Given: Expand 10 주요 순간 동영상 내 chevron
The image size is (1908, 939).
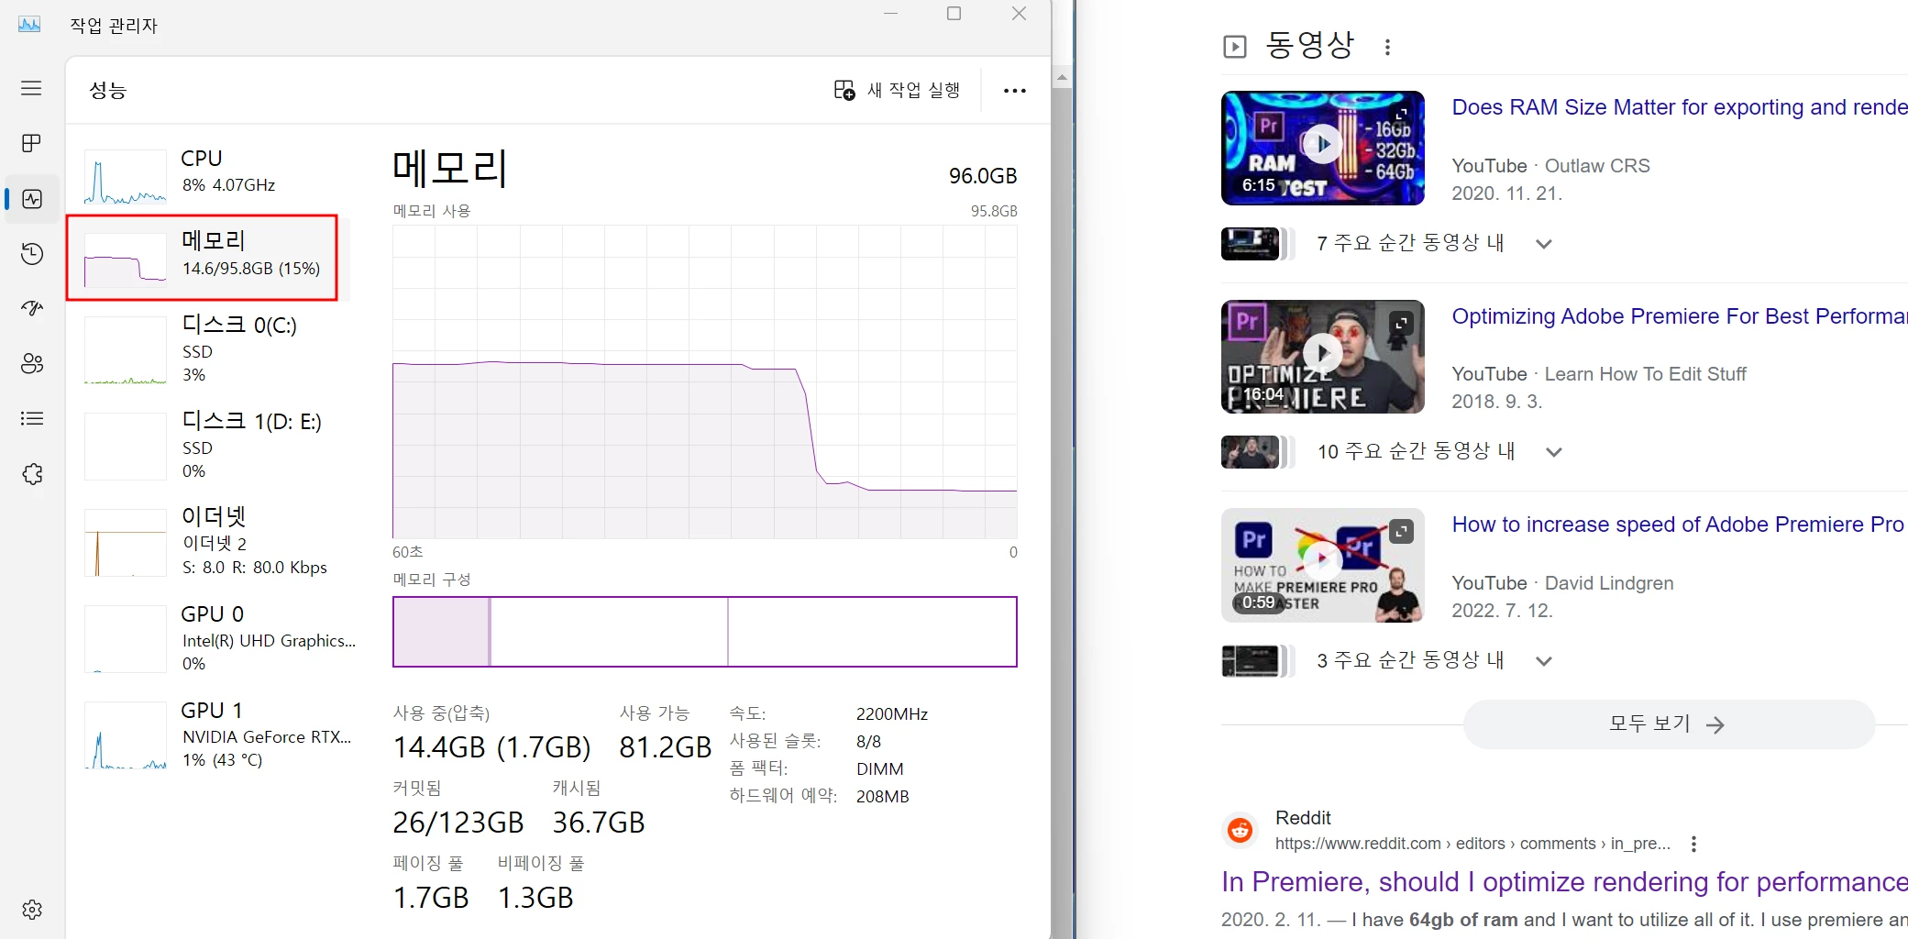Looking at the screenshot, I should [x=1553, y=452].
